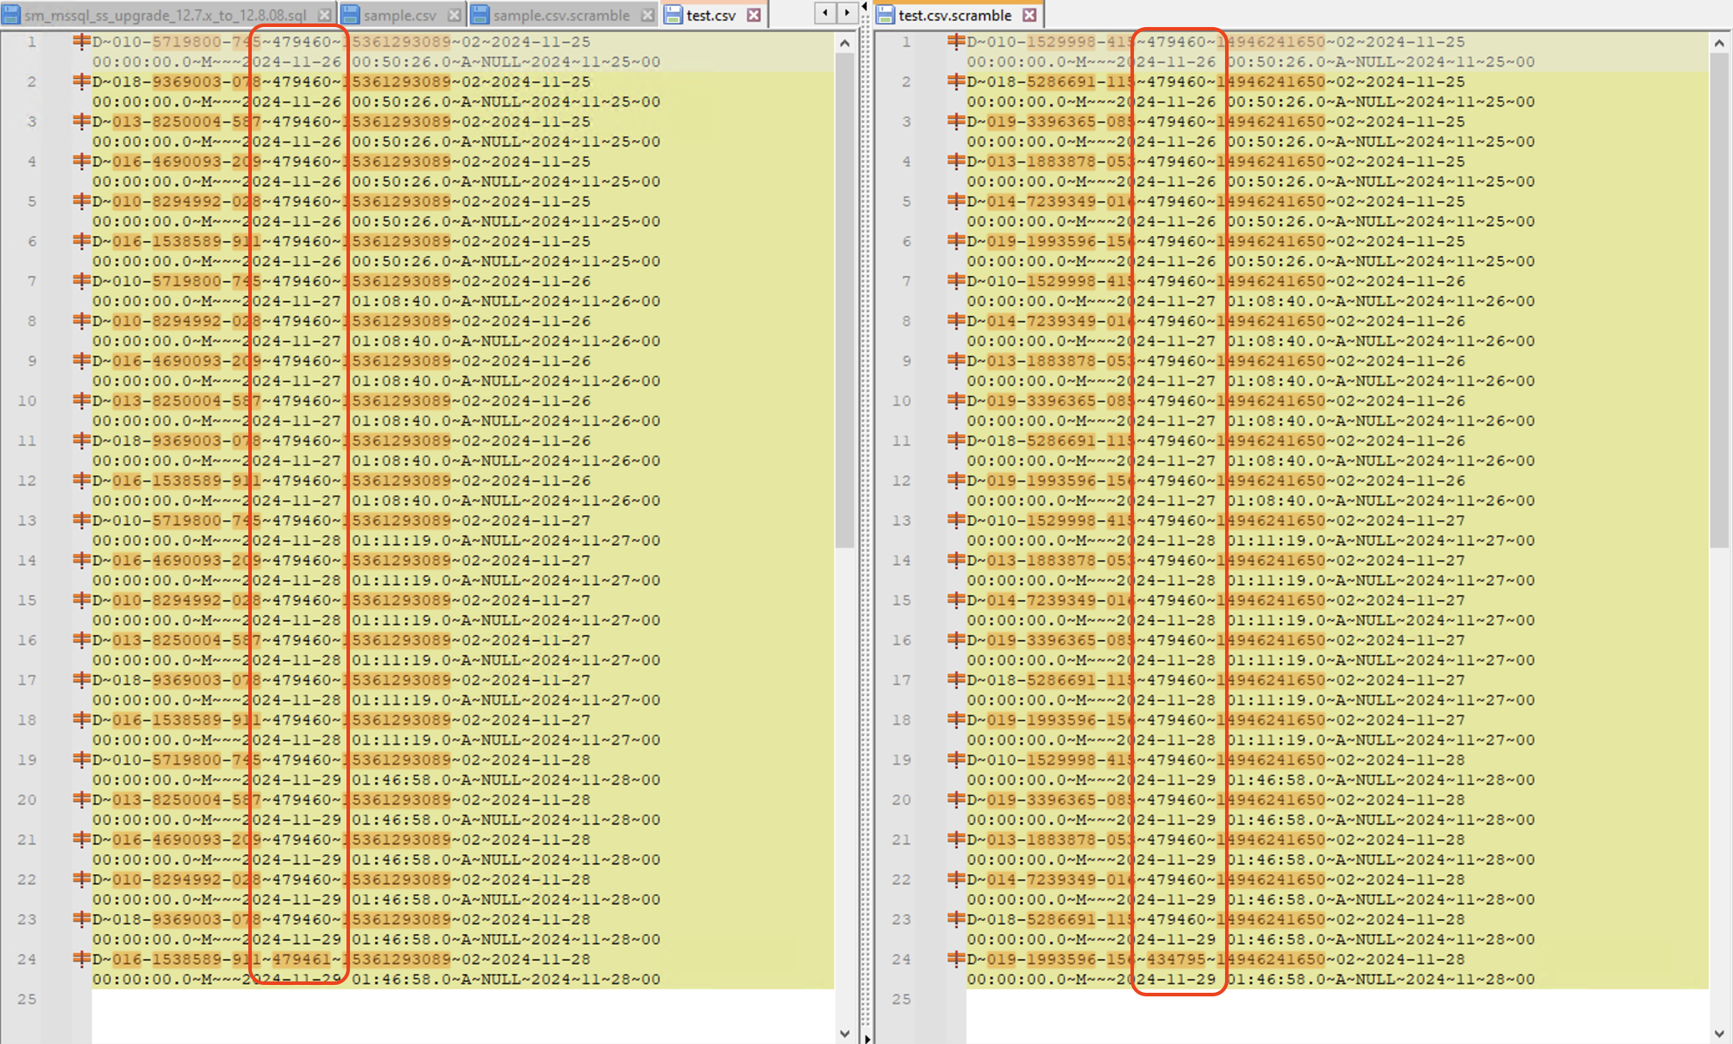Switch to the sample.csv tab
1733x1044 pixels.
[x=399, y=15]
